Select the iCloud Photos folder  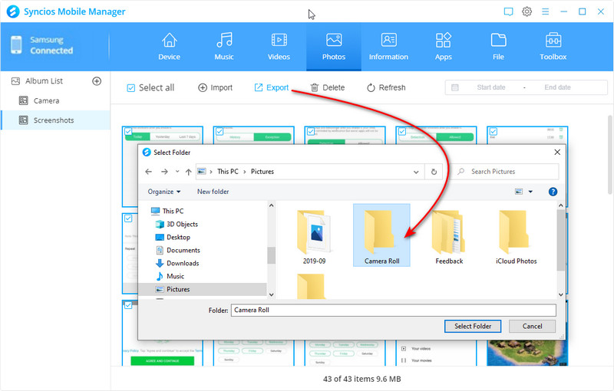pos(516,237)
